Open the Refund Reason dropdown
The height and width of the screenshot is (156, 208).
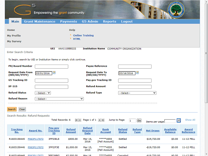[59, 99]
